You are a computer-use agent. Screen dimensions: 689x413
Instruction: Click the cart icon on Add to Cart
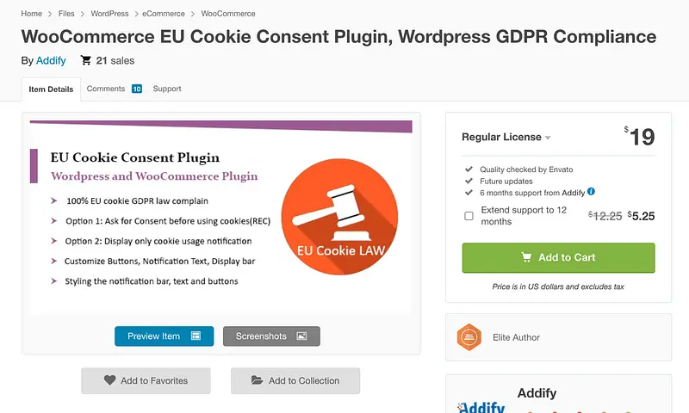click(x=526, y=257)
